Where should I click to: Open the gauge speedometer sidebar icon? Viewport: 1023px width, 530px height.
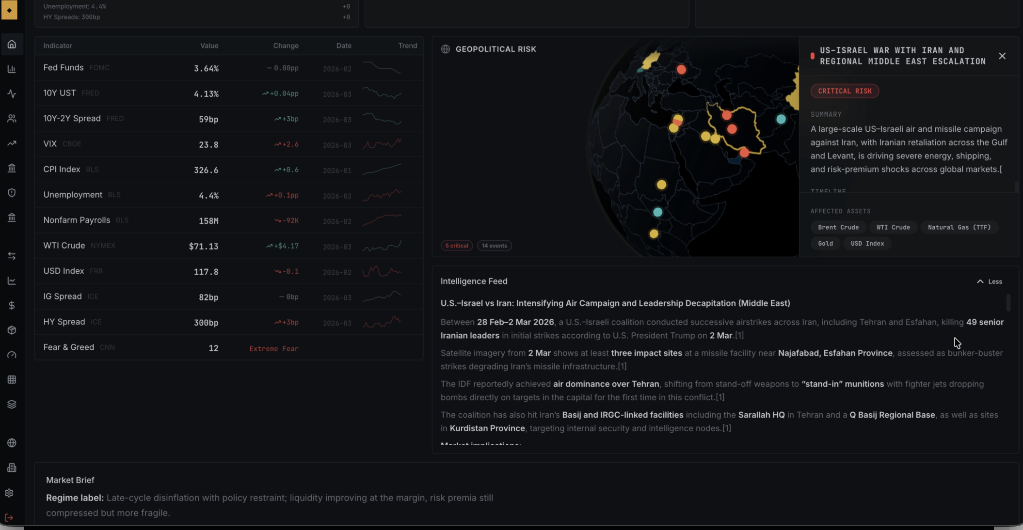pyautogui.click(x=12, y=355)
